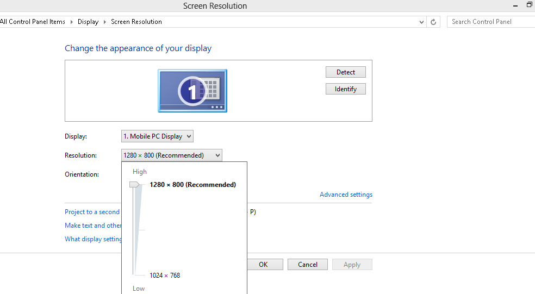535x294 pixels.
Task: Open What display settings help link
Action: [93, 239]
